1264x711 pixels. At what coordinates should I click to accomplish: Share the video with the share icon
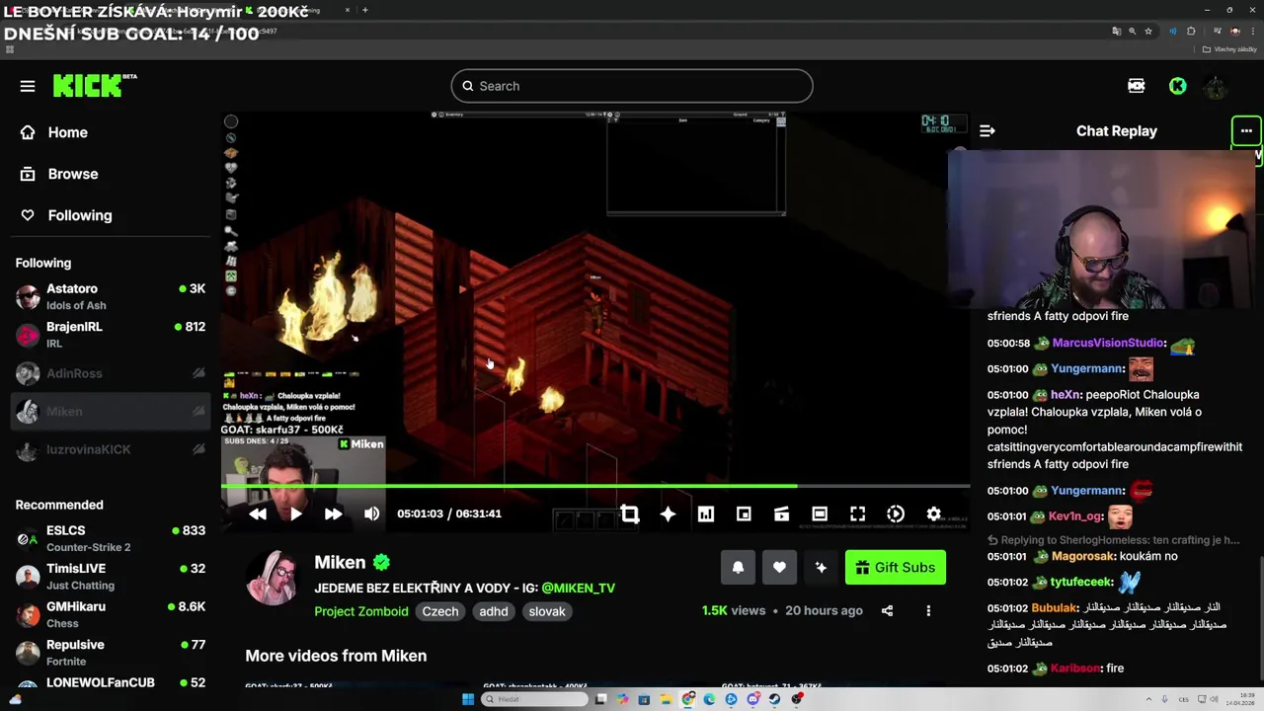(x=887, y=610)
